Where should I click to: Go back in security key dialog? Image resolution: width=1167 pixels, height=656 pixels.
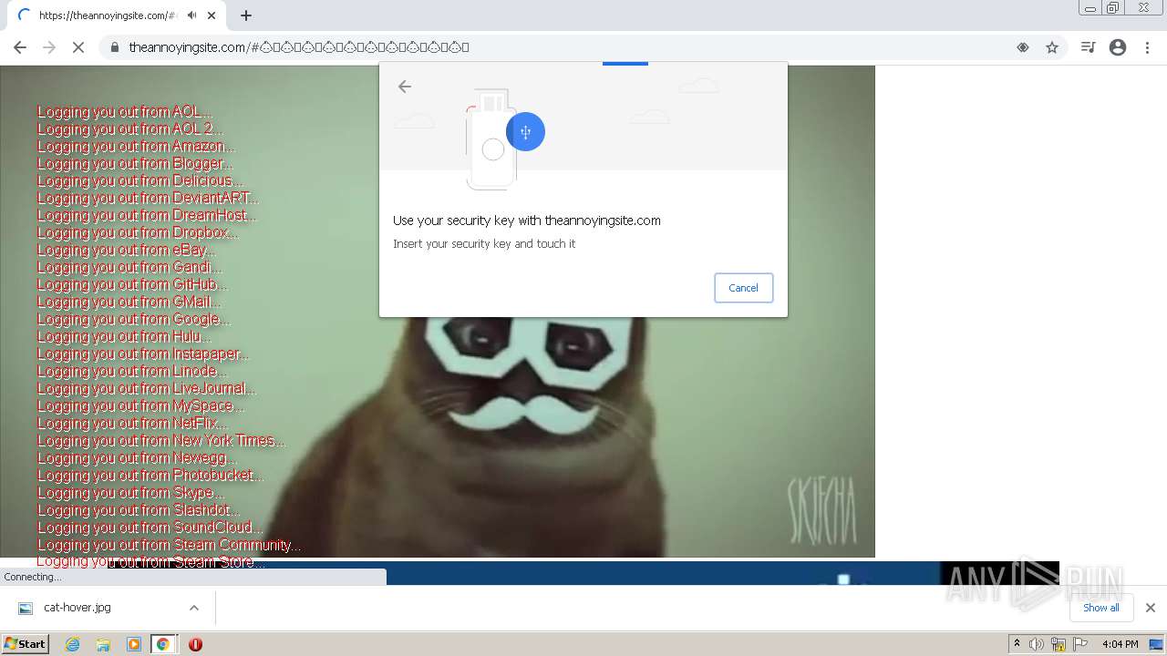click(x=405, y=87)
